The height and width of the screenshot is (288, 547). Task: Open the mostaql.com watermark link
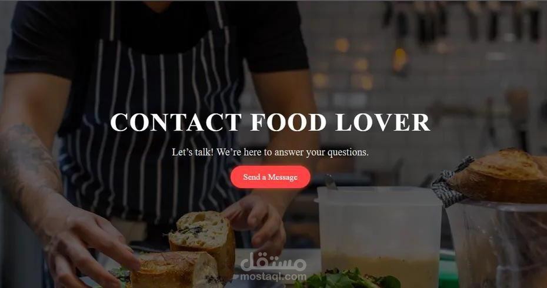[x=273, y=277]
